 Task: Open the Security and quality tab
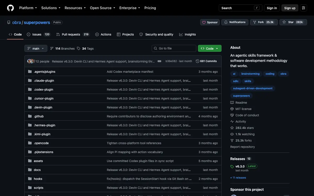[x=156, y=34]
